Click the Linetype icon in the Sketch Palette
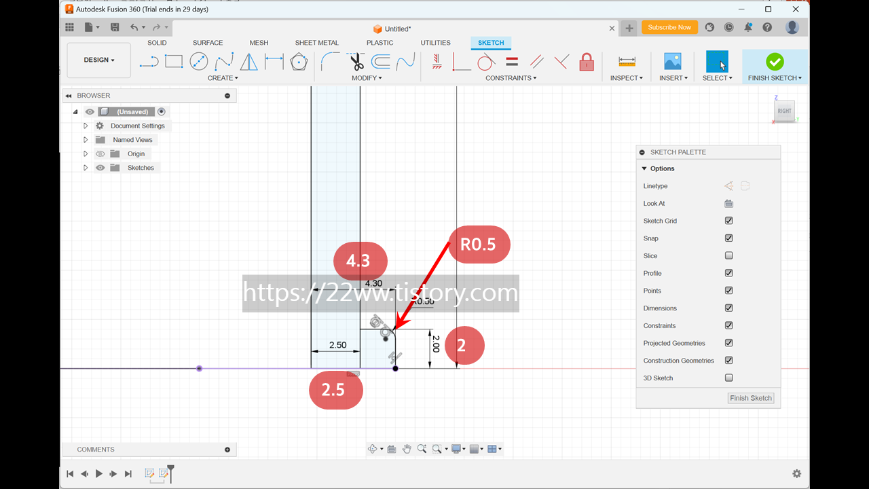Screen dimensions: 869x489 click(728, 185)
